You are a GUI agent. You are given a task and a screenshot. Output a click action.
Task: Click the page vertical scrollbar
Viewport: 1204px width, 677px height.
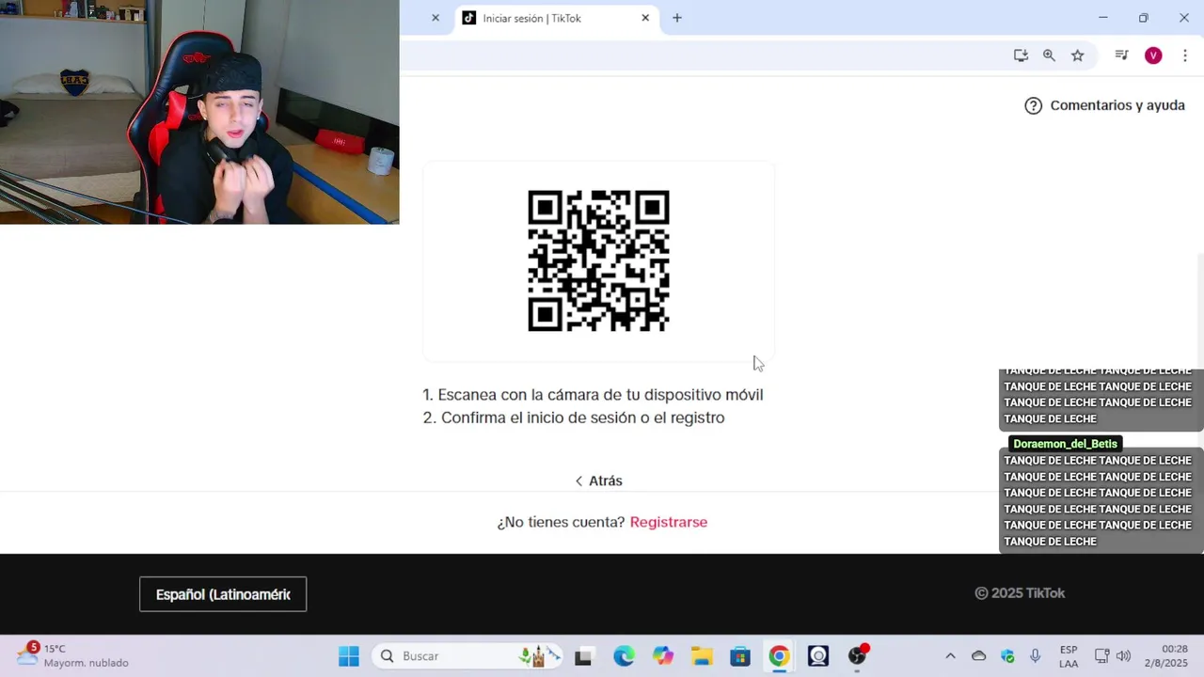tap(1199, 310)
